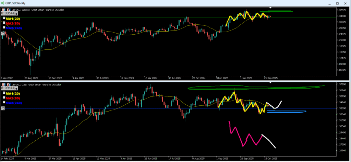Enable MA2(80) checkbox on Weekly chart
This screenshot has width=351, height=162.
[x=4, y=23]
